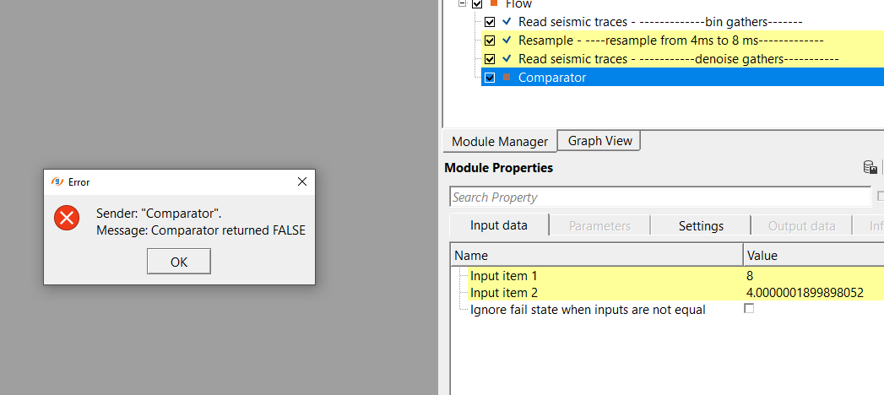The height and width of the screenshot is (395, 884).
Task: Close the Error dialog window
Action: click(302, 181)
